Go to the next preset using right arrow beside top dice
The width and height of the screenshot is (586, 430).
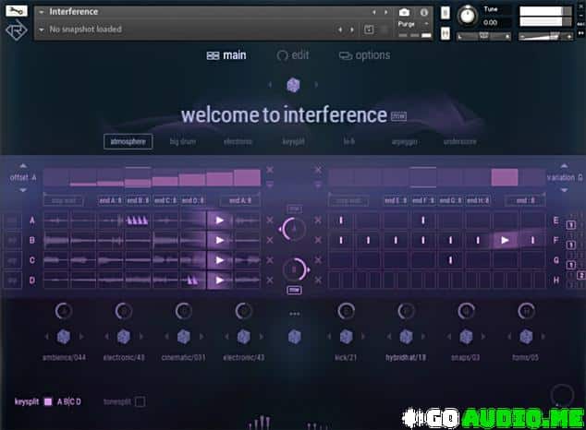coord(316,85)
